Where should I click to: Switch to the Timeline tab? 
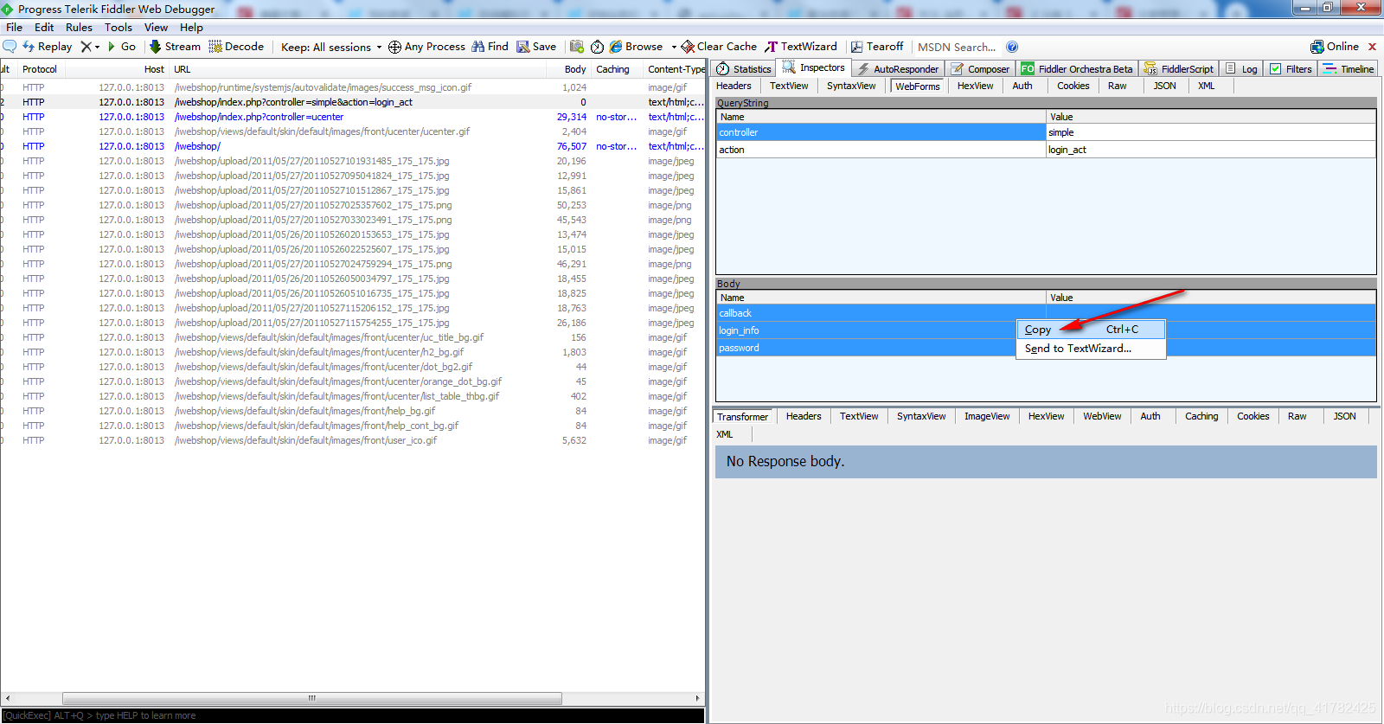(1349, 69)
